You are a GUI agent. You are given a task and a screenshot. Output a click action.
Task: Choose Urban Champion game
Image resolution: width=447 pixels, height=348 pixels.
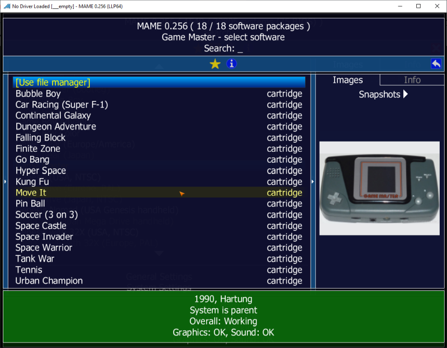coord(159,281)
